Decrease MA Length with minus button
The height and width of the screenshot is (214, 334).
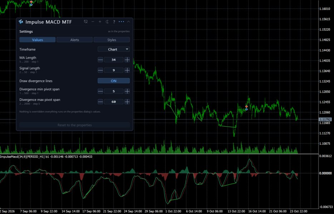[x=100, y=60]
